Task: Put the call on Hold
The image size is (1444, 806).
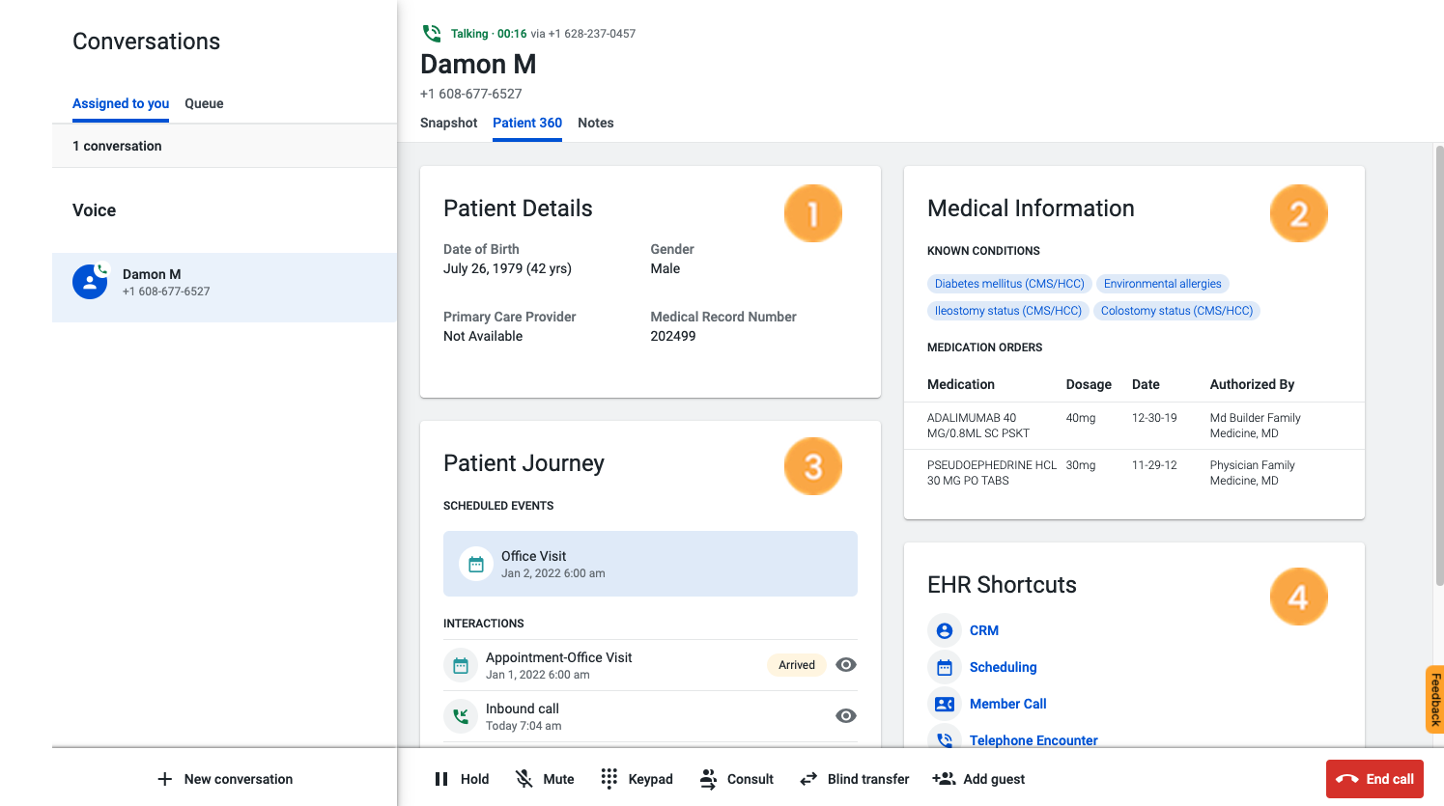Action: coord(462,779)
